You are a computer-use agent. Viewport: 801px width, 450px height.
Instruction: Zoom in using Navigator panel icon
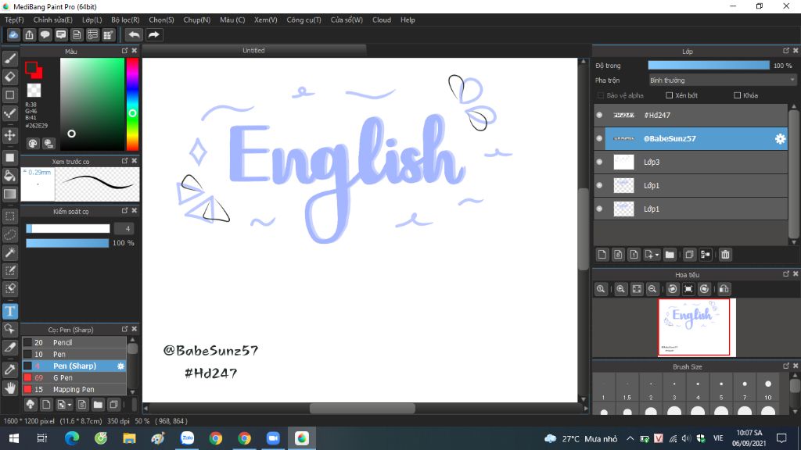(620, 289)
